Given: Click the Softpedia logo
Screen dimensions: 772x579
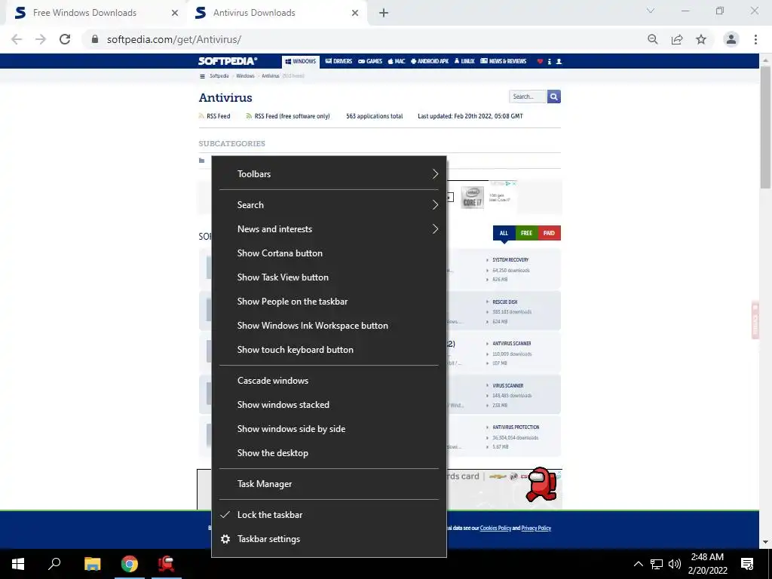Looking at the screenshot, I should click(228, 61).
